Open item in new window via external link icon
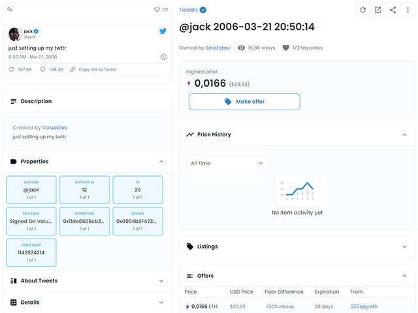418x313 pixels. click(378, 10)
